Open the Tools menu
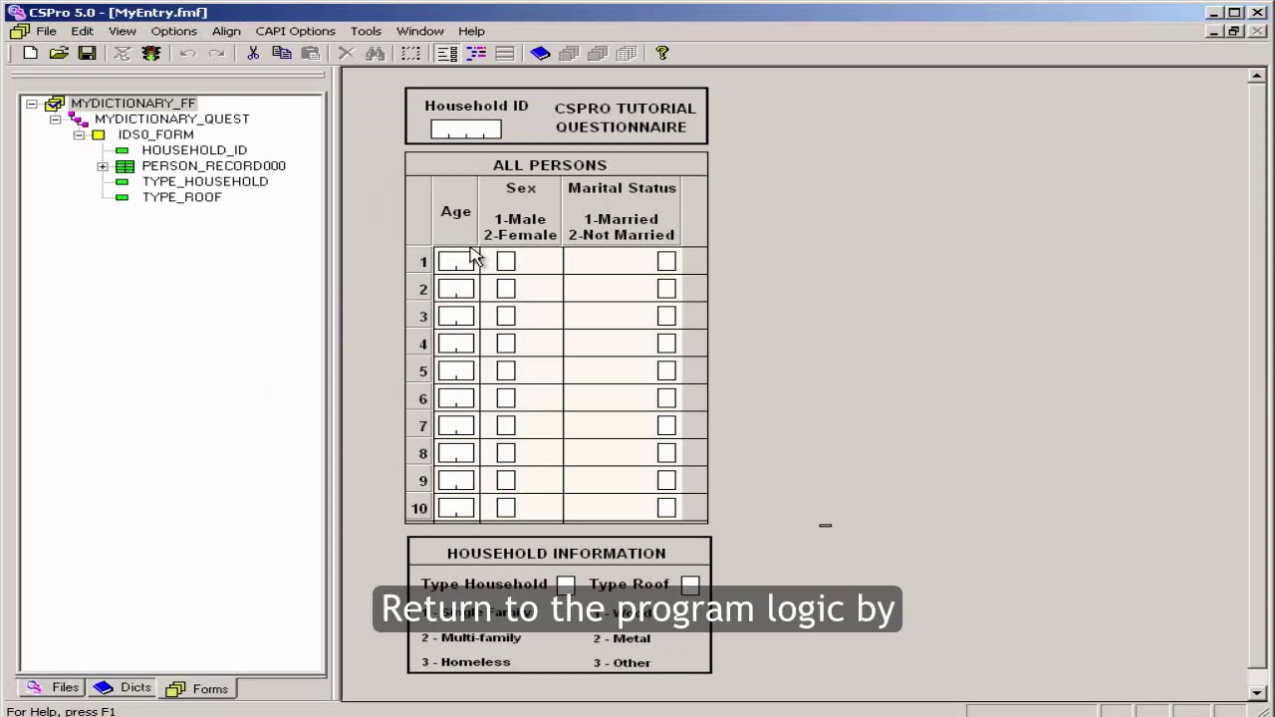1275x717 pixels. tap(366, 31)
